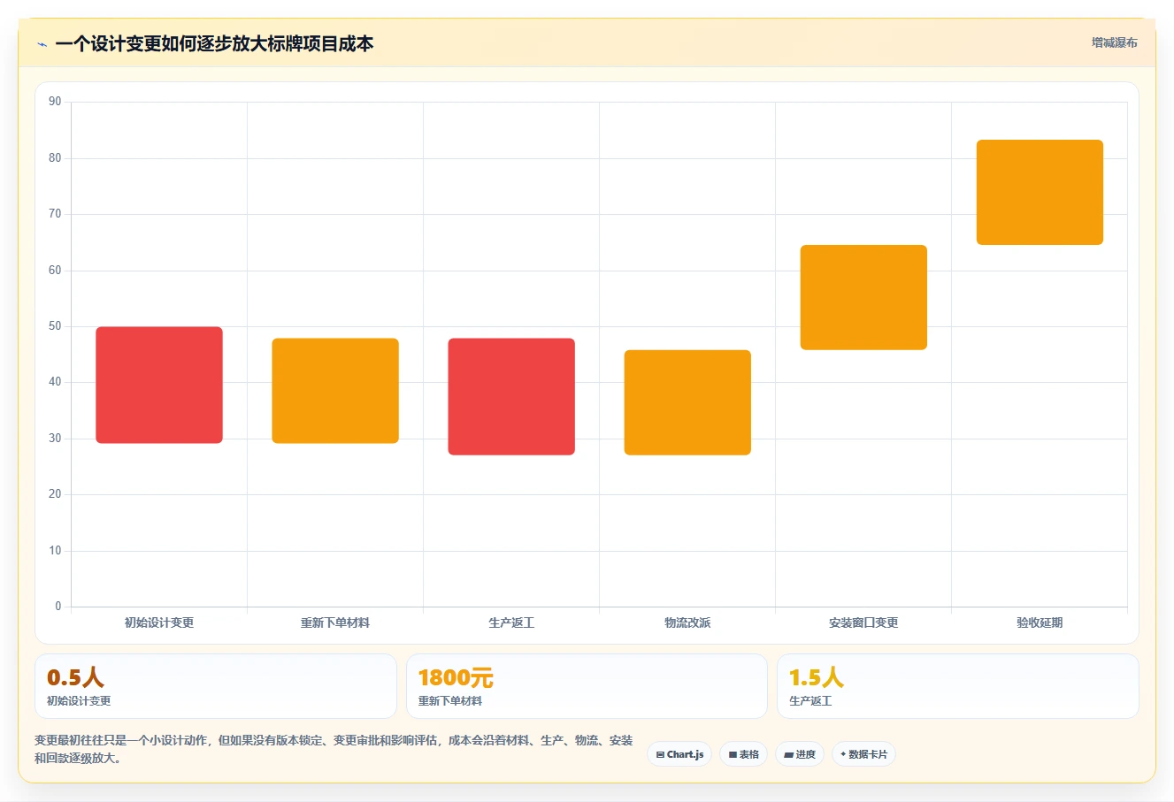Click the 表格 tag chip

(743, 754)
